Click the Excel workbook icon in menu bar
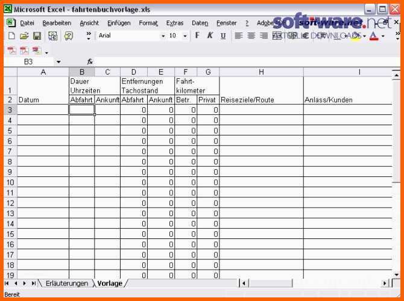This screenshot has height=301, width=404. [x=11, y=23]
